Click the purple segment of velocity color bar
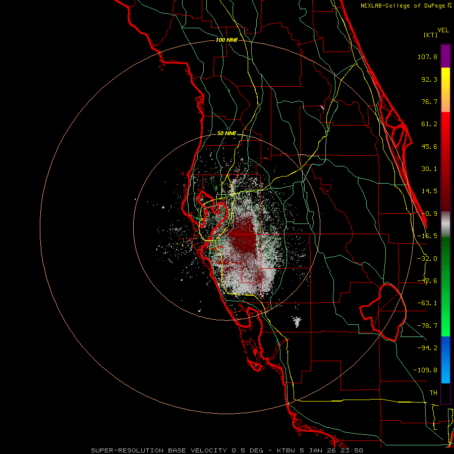Viewport: 454px width, 454px height. (445, 56)
